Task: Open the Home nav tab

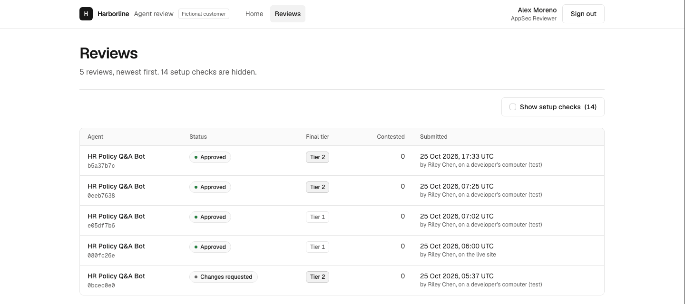Action: click(x=254, y=14)
